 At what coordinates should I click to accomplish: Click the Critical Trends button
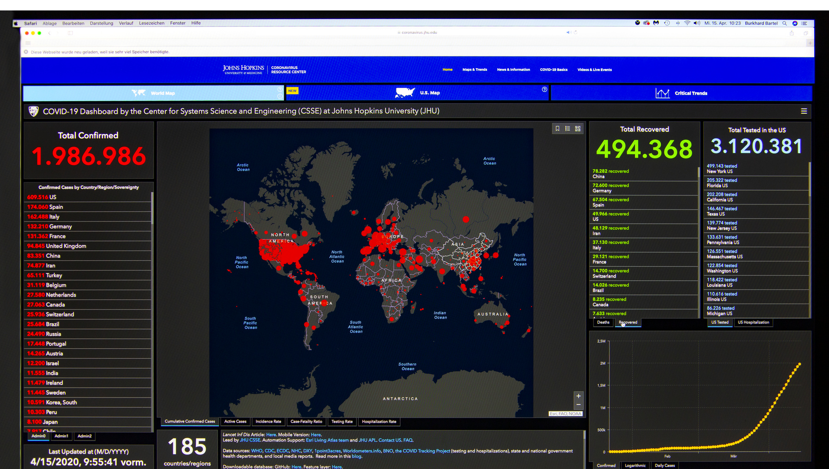(x=681, y=93)
